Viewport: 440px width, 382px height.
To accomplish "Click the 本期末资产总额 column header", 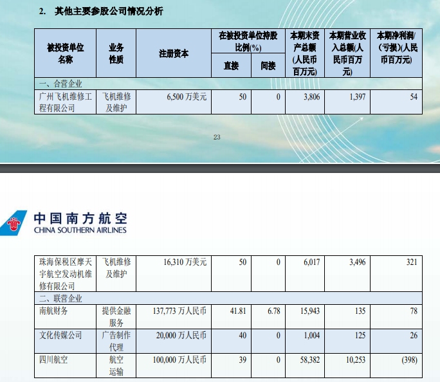I will pos(305,53).
